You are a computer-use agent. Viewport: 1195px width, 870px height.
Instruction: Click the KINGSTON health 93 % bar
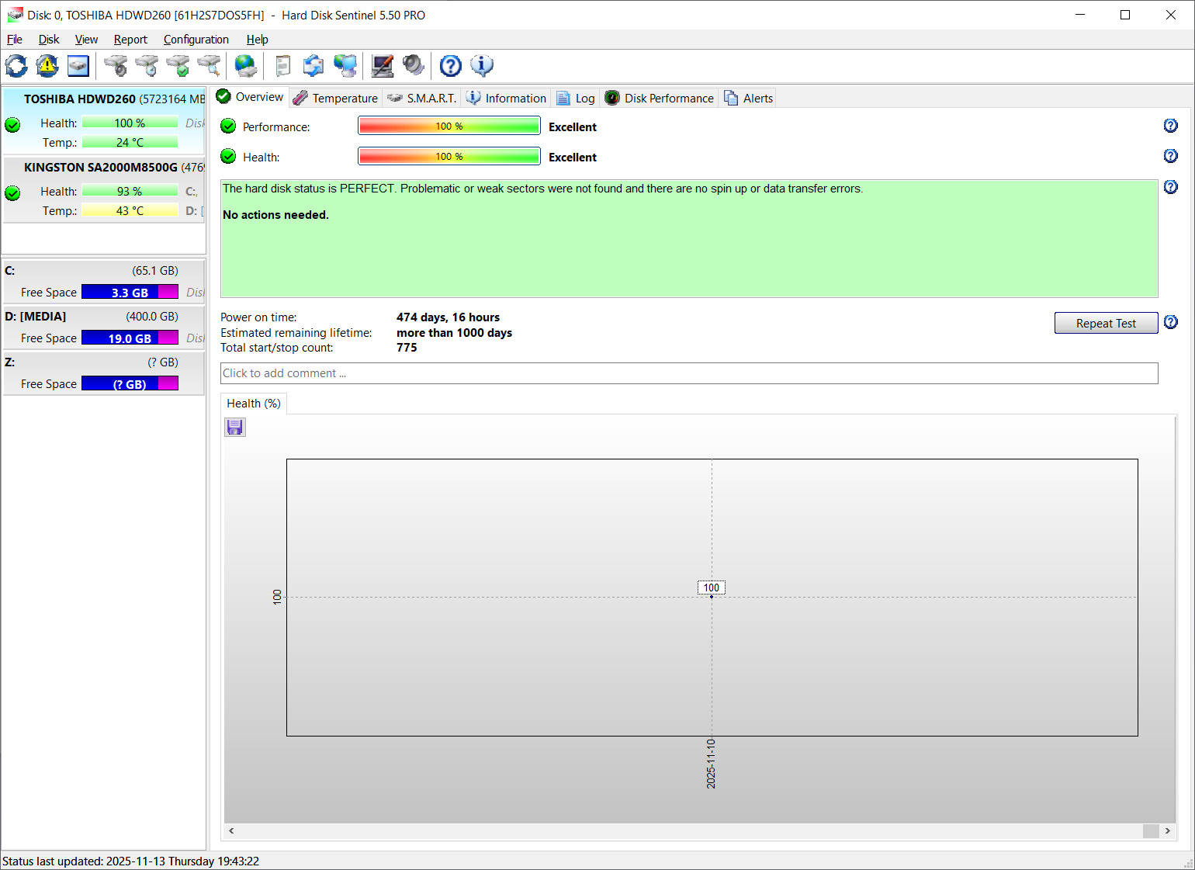click(130, 191)
